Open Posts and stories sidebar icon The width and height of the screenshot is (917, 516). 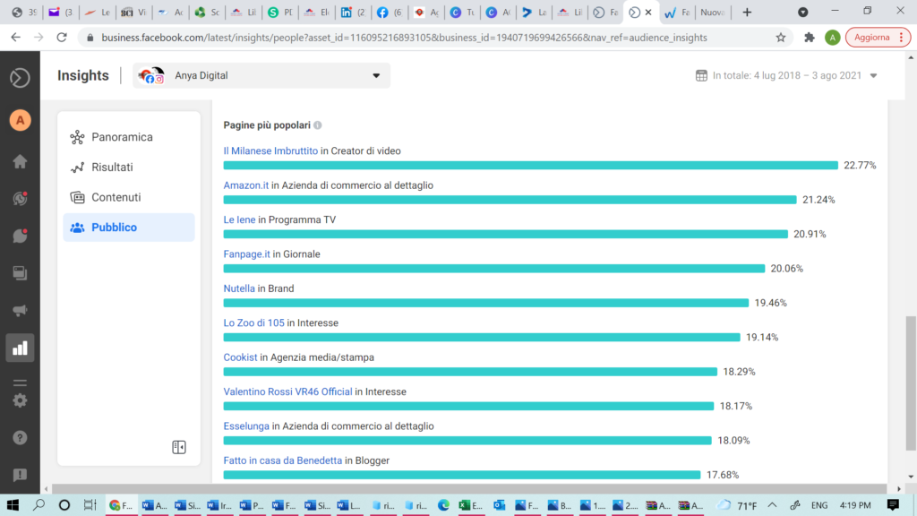[x=20, y=273]
